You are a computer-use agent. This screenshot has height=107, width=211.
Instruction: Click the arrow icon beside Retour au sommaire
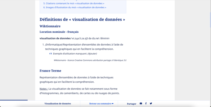[x=113, y=104]
